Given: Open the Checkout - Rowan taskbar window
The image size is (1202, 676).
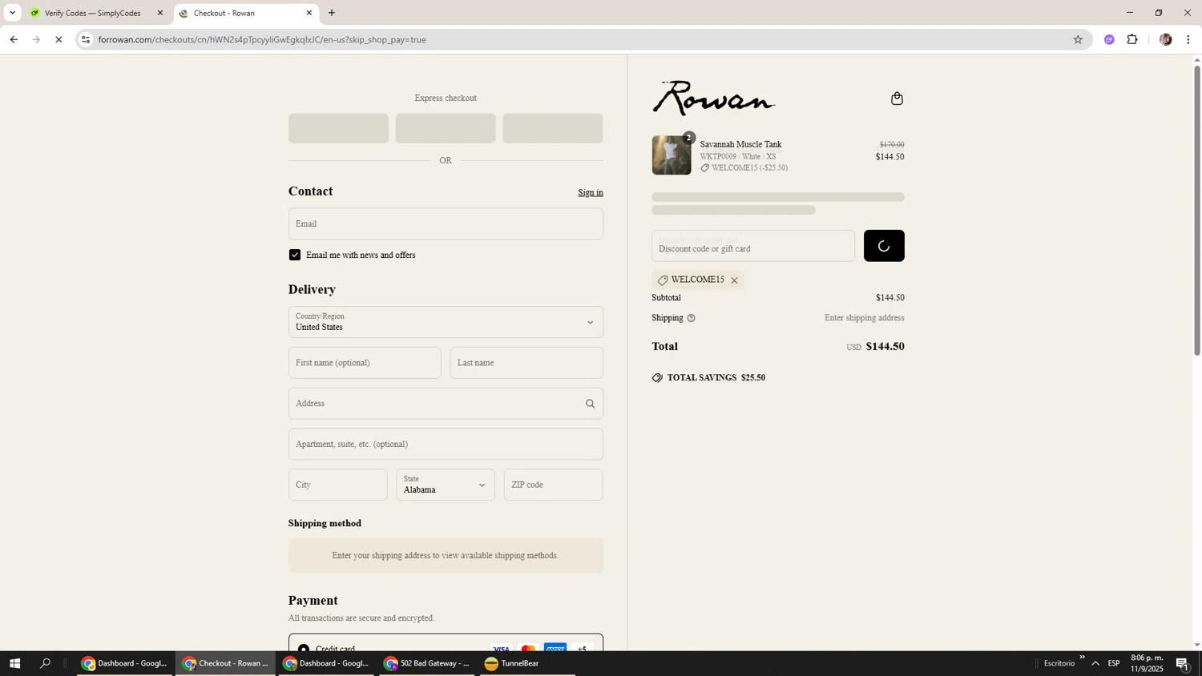Looking at the screenshot, I should click(226, 663).
